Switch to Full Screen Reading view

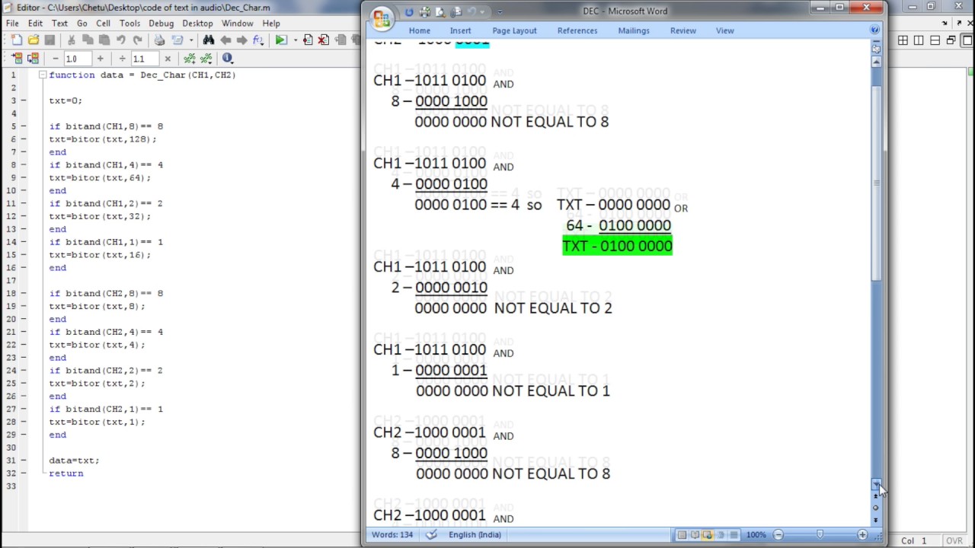[695, 535]
